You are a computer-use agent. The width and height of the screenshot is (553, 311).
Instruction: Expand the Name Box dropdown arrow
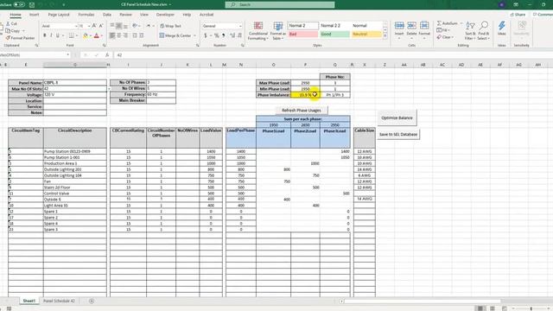[67, 55]
